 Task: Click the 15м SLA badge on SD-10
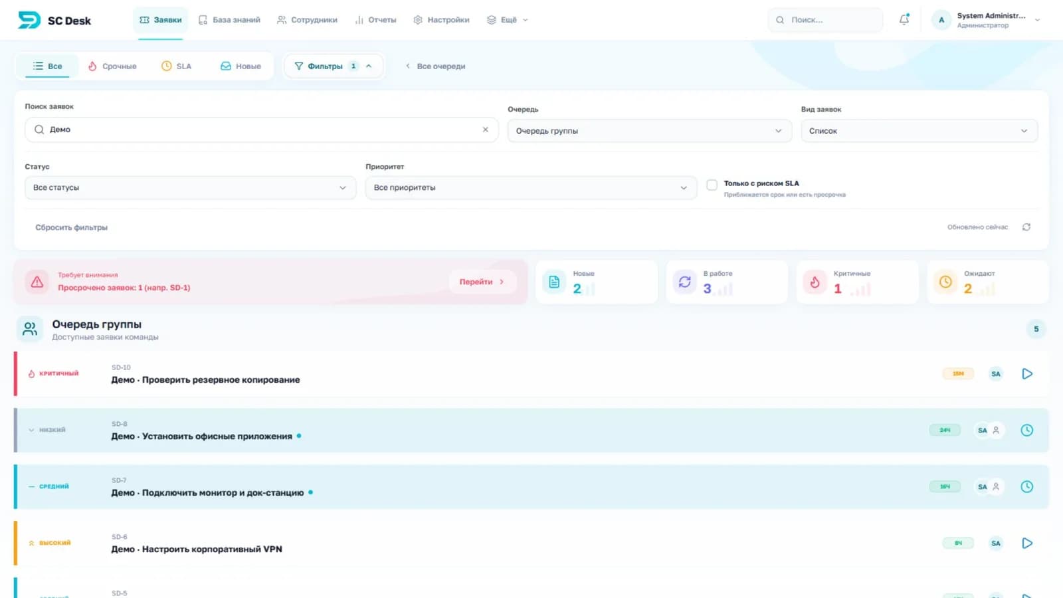click(x=958, y=374)
